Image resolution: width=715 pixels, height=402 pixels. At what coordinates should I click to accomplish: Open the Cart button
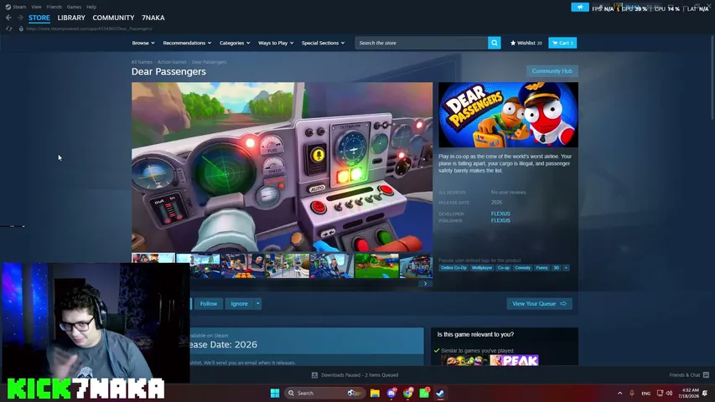pyautogui.click(x=562, y=43)
